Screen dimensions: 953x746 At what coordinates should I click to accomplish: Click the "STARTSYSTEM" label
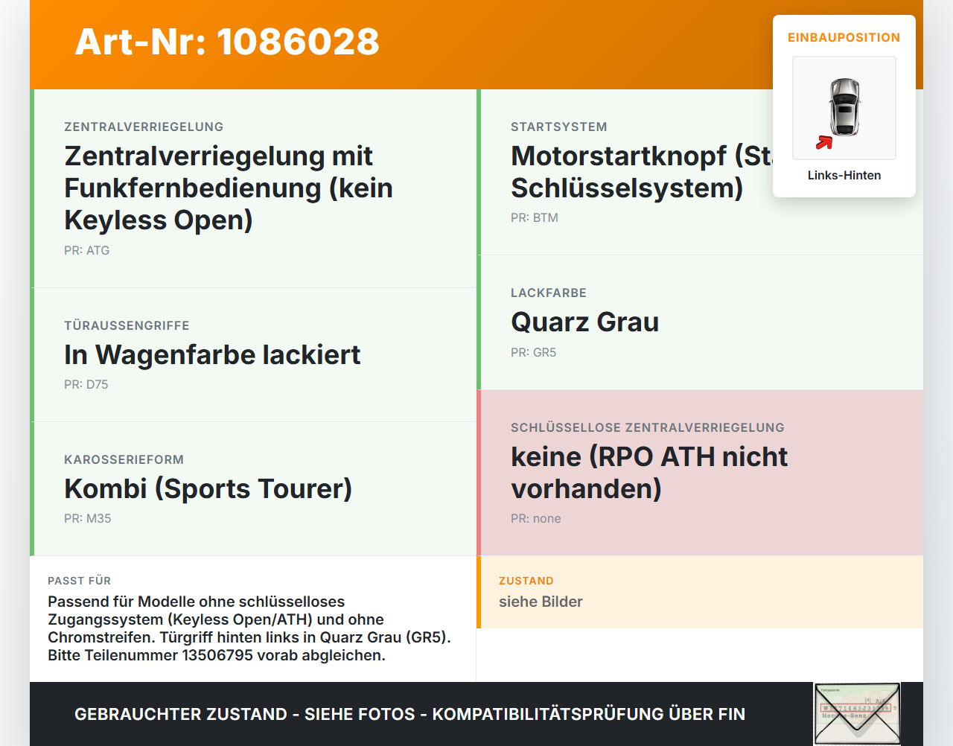(559, 127)
